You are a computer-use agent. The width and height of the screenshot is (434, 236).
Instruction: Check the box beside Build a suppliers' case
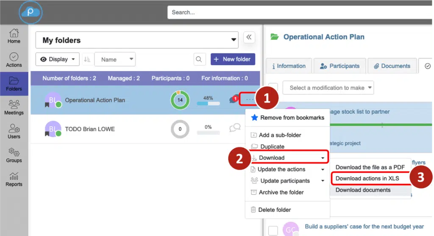click(273, 230)
